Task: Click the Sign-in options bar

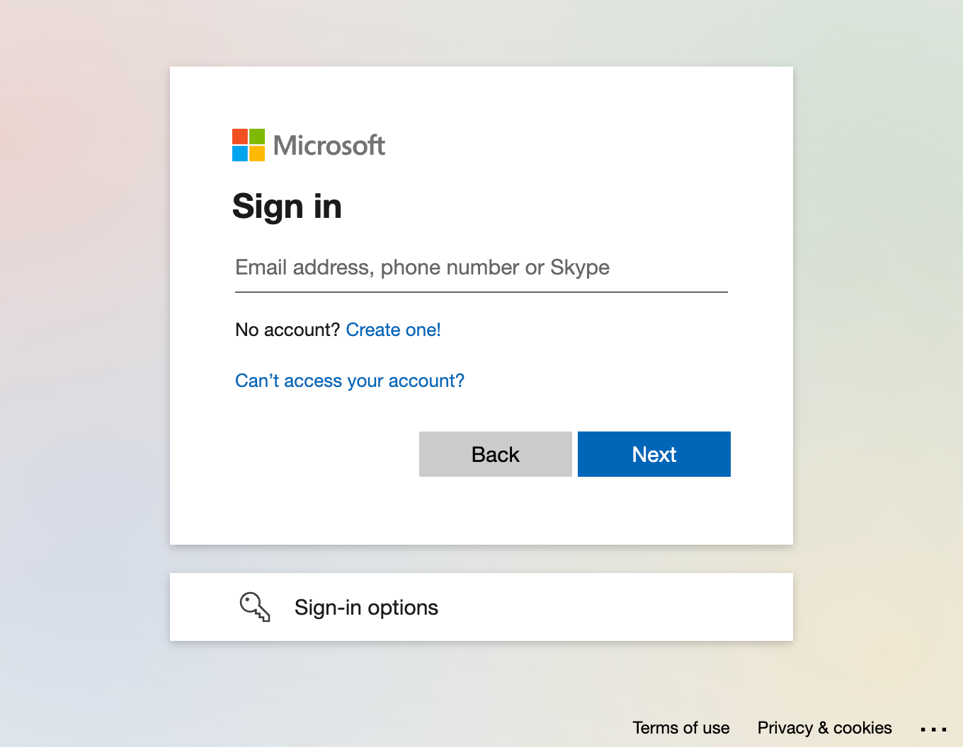Action: point(481,607)
